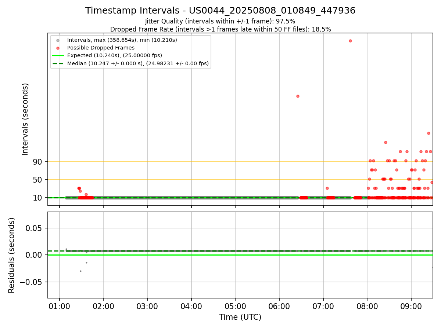Image resolution: width=441 pixels, height=330 pixels.
Task: Click the 'Dropped Frame Rate' 18.5% subtitle line
Action: 220,29
